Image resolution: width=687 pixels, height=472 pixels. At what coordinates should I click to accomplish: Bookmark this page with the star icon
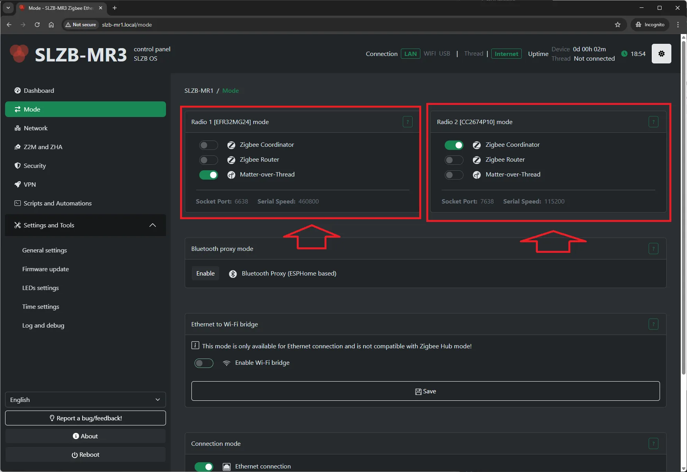pos(618,25)
